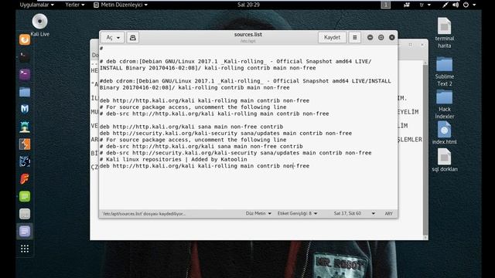
Task: Click line 'deb http://security.kali.org/kali-security sana/updates' without '#'
Action: (x=226, y=134)
